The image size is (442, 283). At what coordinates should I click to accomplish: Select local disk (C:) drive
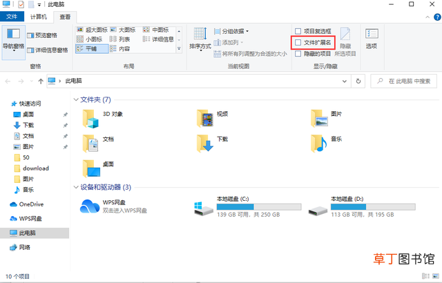[x=248, y=206]
